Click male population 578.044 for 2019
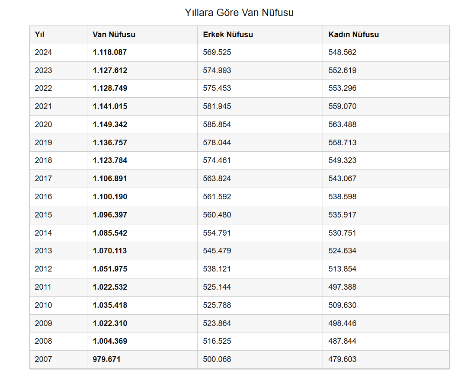This screenshot has width=464, height=377. pos(217,143)
